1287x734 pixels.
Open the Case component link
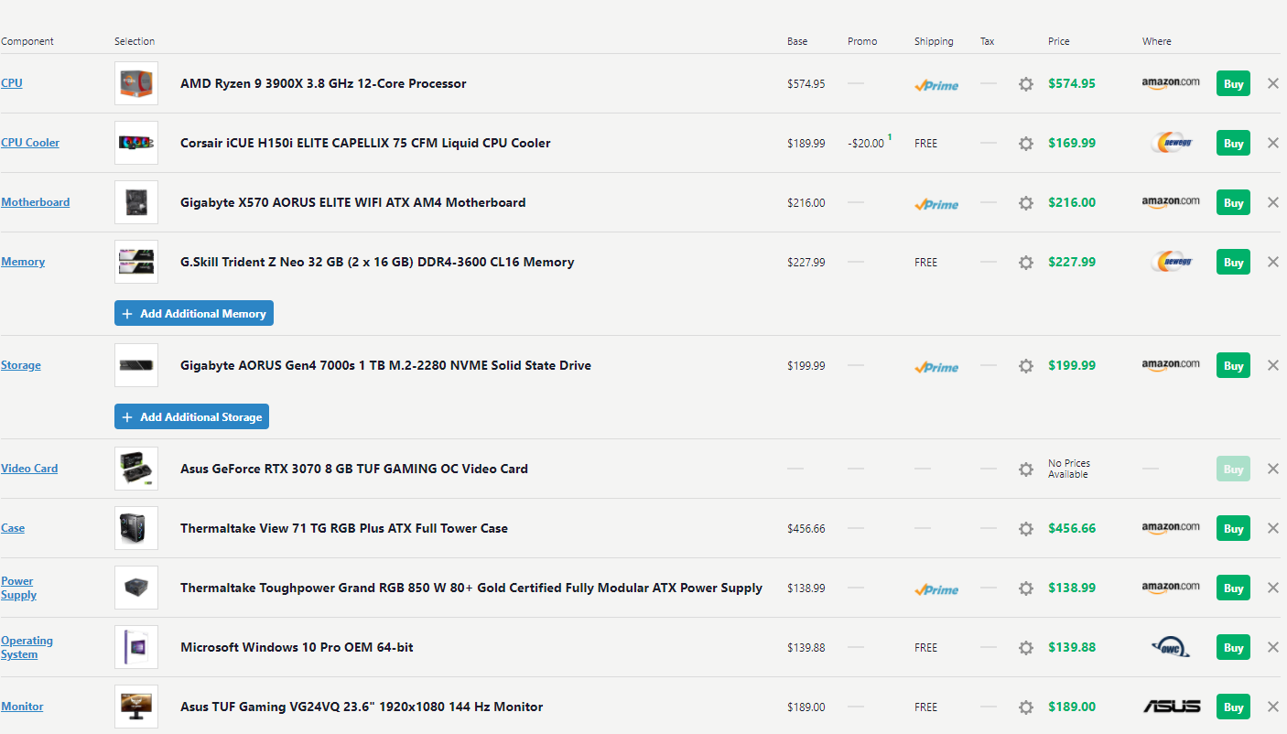point(13,528)
